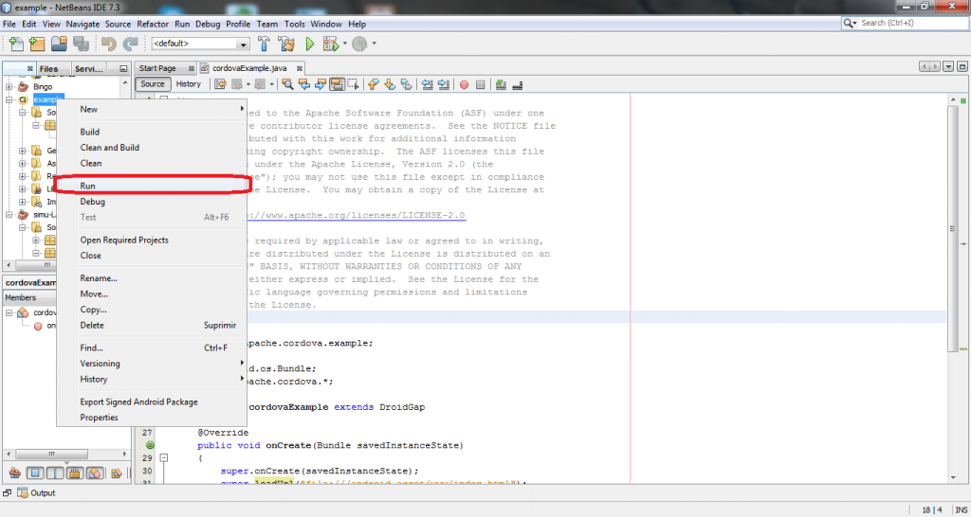Close the cordovaExample.java tab
Image resolution: width=971 pixels, height=517 pixels.
pos(300,68)
